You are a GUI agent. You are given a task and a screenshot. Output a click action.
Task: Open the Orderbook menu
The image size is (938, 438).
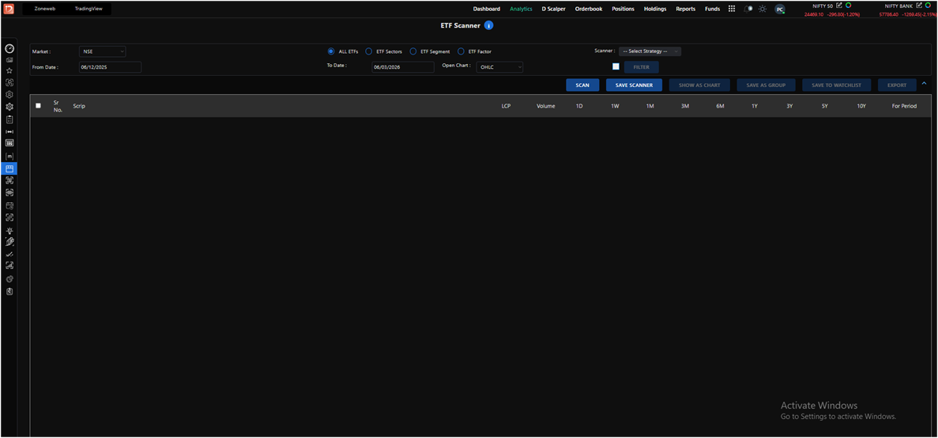coord(589,9)
